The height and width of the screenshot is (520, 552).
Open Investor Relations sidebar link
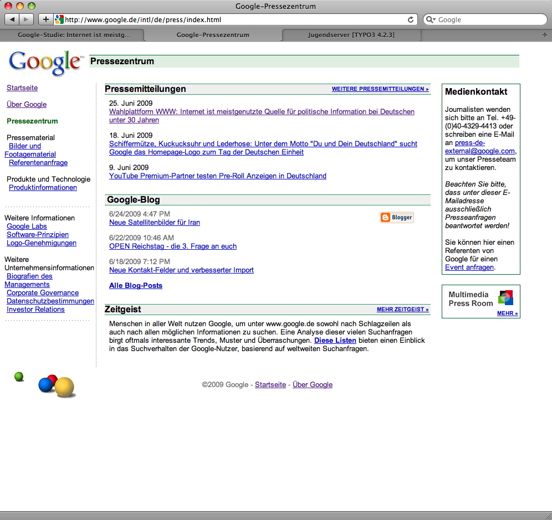click(x=35, y=310)
